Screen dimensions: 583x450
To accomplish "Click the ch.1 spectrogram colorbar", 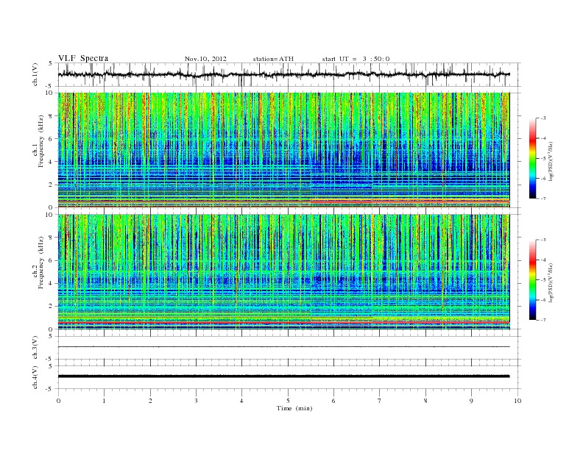I will point(532,158).
